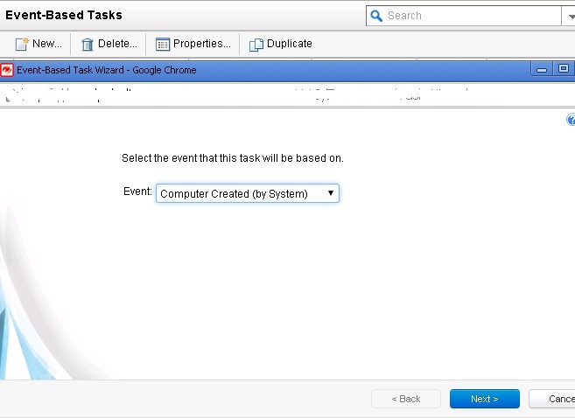Choose the New... toolbar label
Viewport: 575px width, 418px height.
pyautogui.click(x=47, y=44)
